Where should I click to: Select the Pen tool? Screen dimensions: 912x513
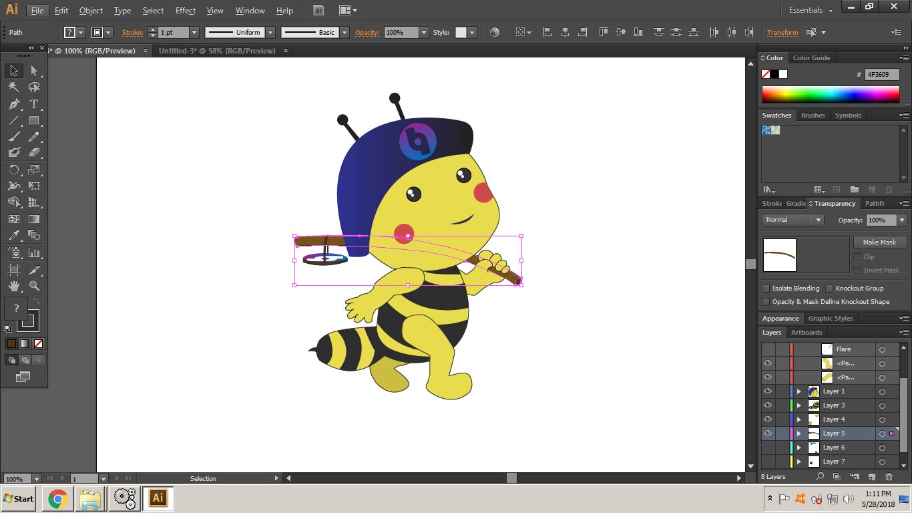coord(14,104)
